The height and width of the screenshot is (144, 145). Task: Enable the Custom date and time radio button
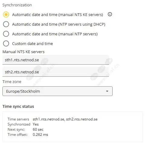coord(6,43)
